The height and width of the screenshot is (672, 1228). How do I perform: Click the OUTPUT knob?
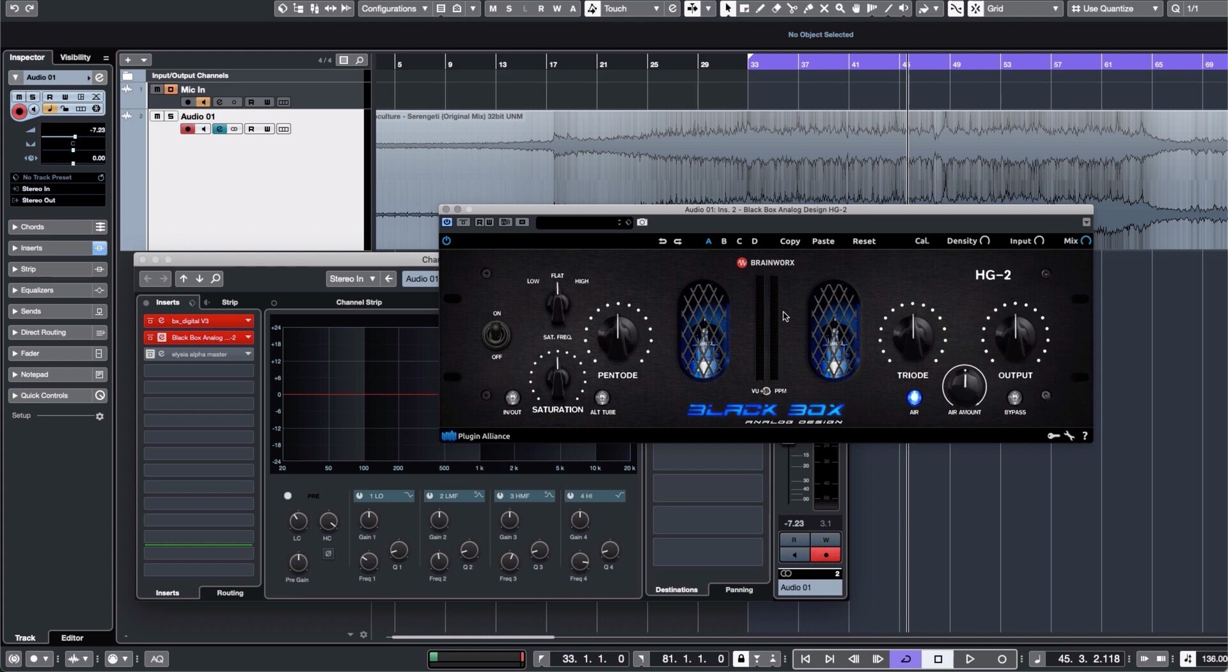pos(1015,335)
